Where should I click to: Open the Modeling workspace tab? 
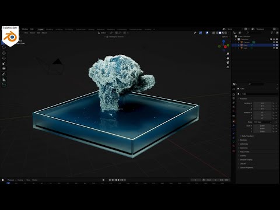[x=50, y=30]
